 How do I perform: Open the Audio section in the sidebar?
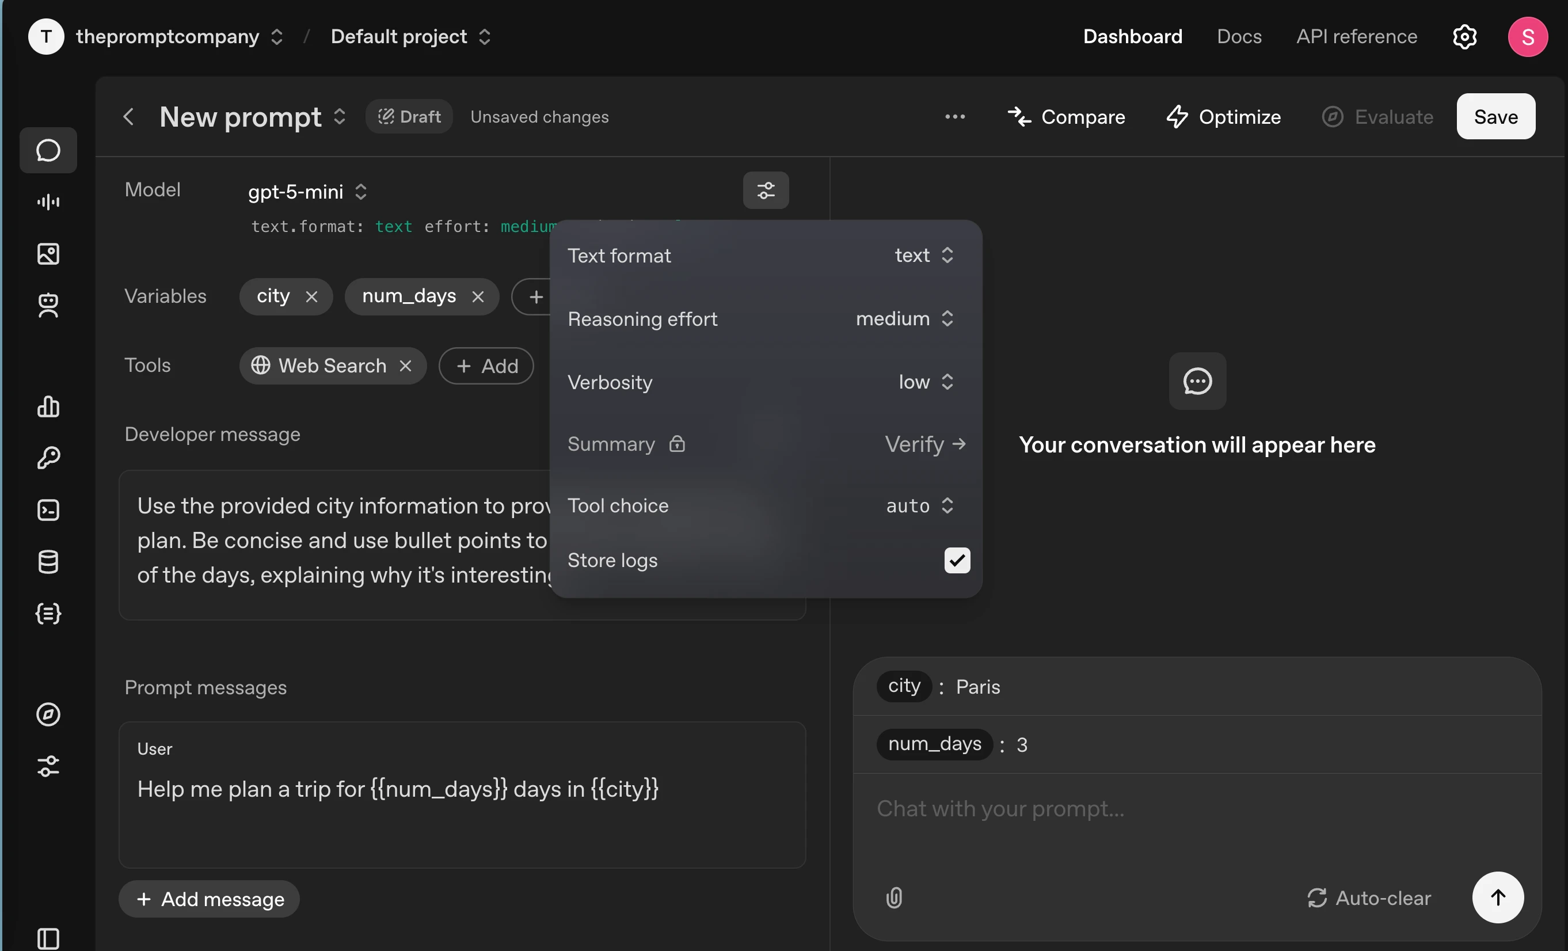pyautogui.click(x=48, y=203)
